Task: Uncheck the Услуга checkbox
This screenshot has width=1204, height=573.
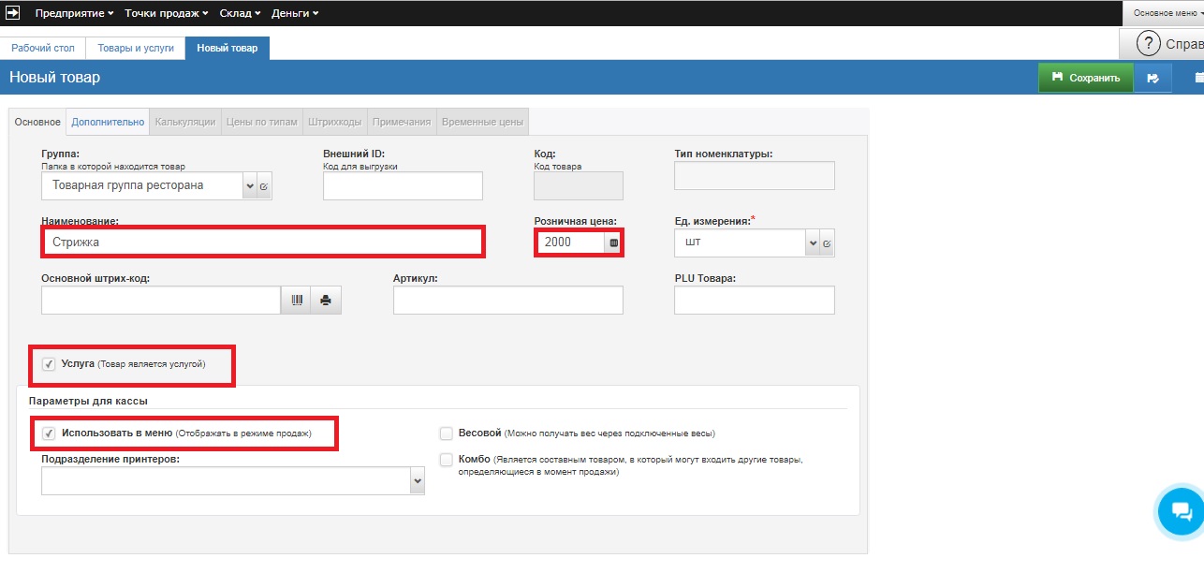Action: (x=49, y=364)
